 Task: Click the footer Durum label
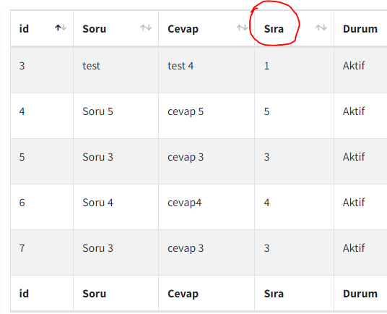click(x=360, y=294)
